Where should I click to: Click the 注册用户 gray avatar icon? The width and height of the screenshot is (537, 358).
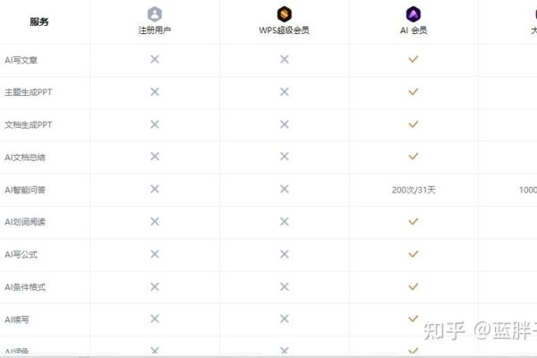pos(155,14)
